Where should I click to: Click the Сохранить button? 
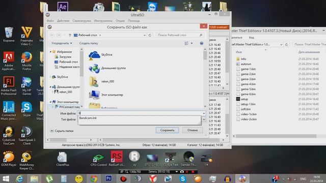click(167, 130)
